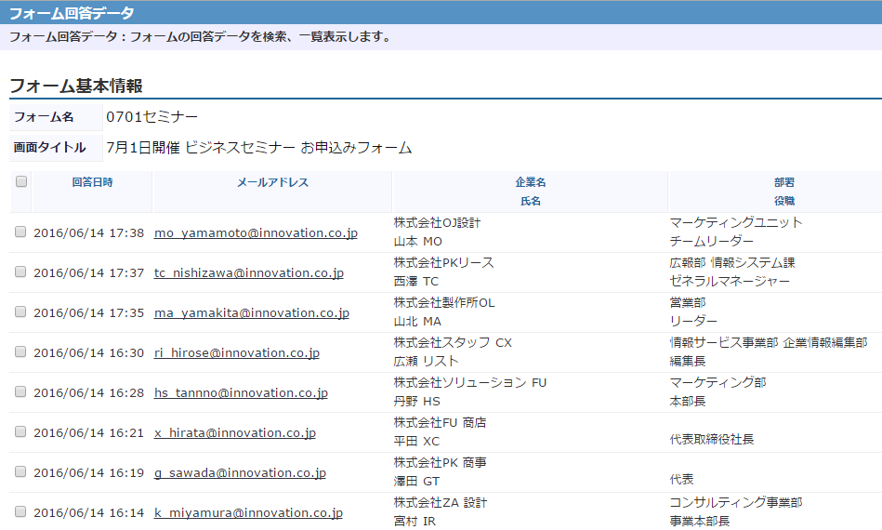
Task: Check the row for g_sawada@innovation.co.jp
Action: pos(20,471)
